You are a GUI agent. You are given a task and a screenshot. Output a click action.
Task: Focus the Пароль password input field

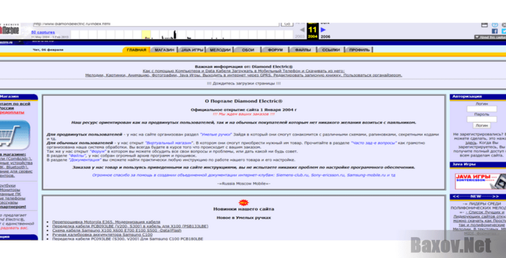482,119
